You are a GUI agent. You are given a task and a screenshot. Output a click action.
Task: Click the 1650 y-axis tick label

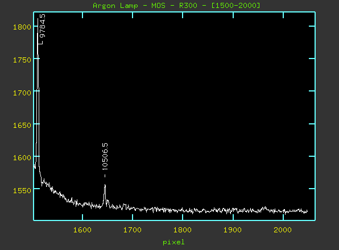pos(22,126)
